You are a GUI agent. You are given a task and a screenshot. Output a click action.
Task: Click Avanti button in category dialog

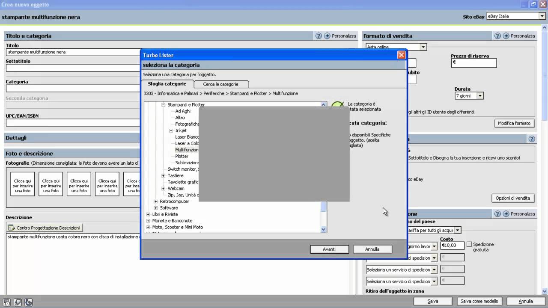click(329, 249)
